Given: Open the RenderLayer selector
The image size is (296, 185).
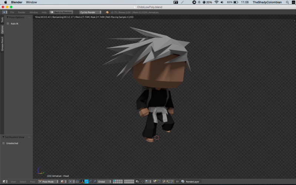Looking at the screenshot, I should pos(191,182).
